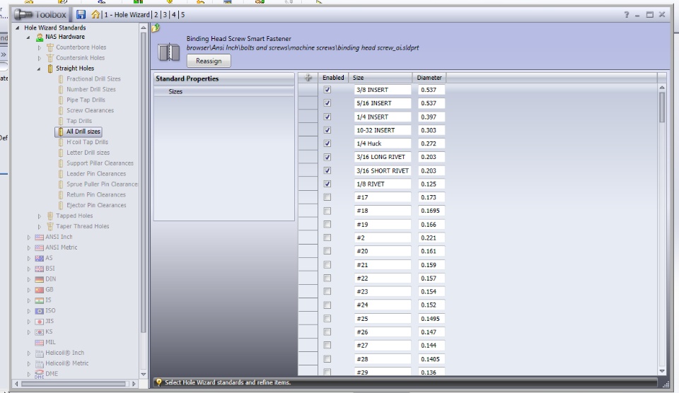This screenshot has height=393, width=679.
Task: Expand the GB standard node
Action: click(28, 290)
